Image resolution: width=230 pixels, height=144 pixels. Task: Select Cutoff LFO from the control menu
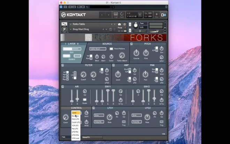click(x=76, y=122)
